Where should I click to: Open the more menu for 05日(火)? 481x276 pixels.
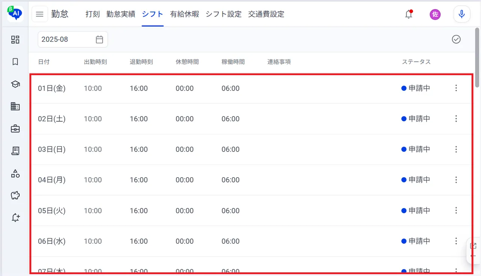click(x=456, y=211)
